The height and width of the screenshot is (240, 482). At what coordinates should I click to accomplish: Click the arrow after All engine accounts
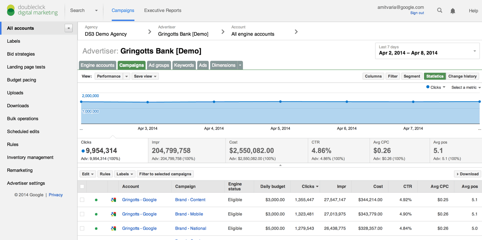click(296, 32)
